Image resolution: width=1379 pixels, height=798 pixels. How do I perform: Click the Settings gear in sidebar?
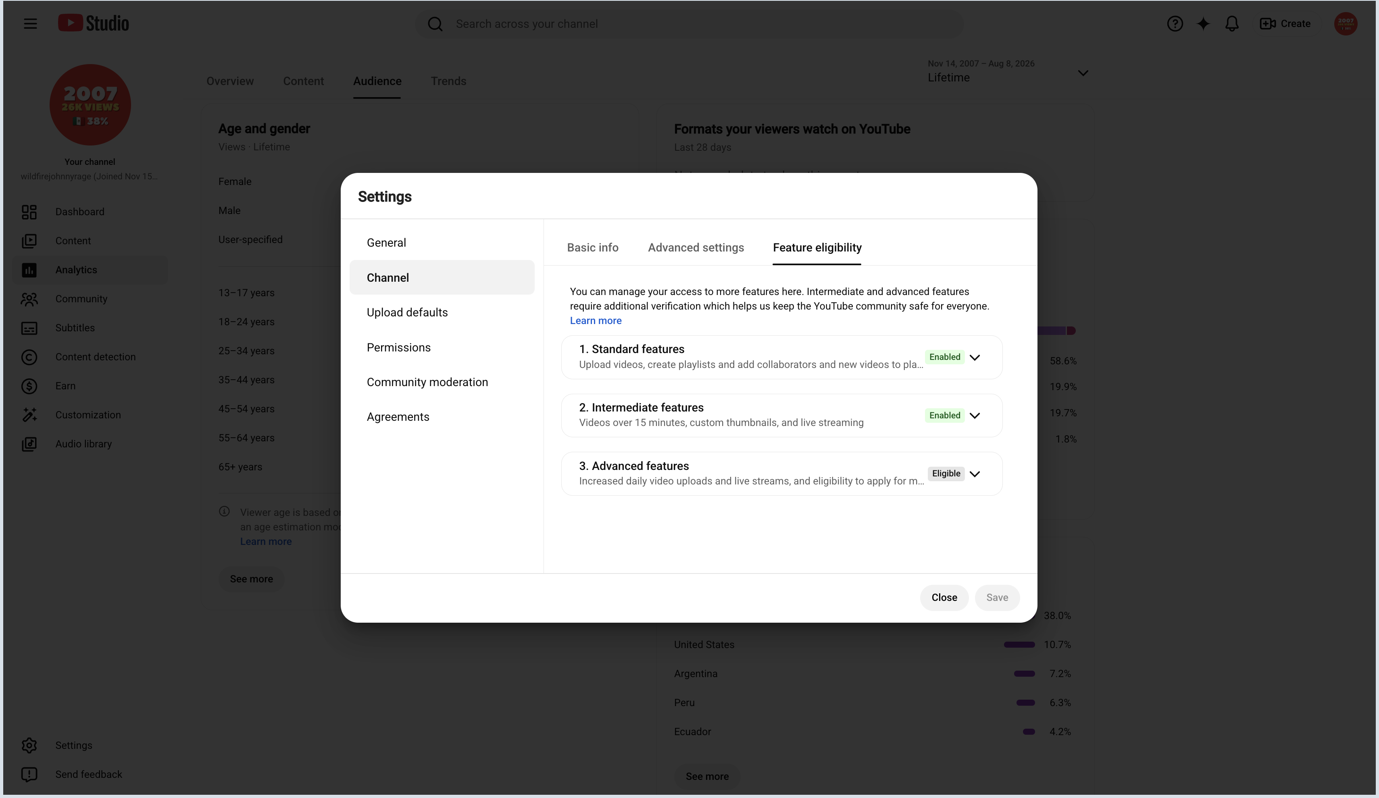point(29,745)
